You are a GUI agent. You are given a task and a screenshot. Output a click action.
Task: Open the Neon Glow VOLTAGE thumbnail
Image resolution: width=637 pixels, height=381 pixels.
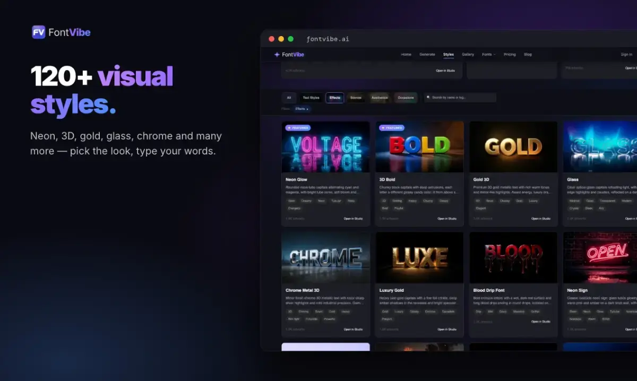pyautogui.click(x=326, y=147)
